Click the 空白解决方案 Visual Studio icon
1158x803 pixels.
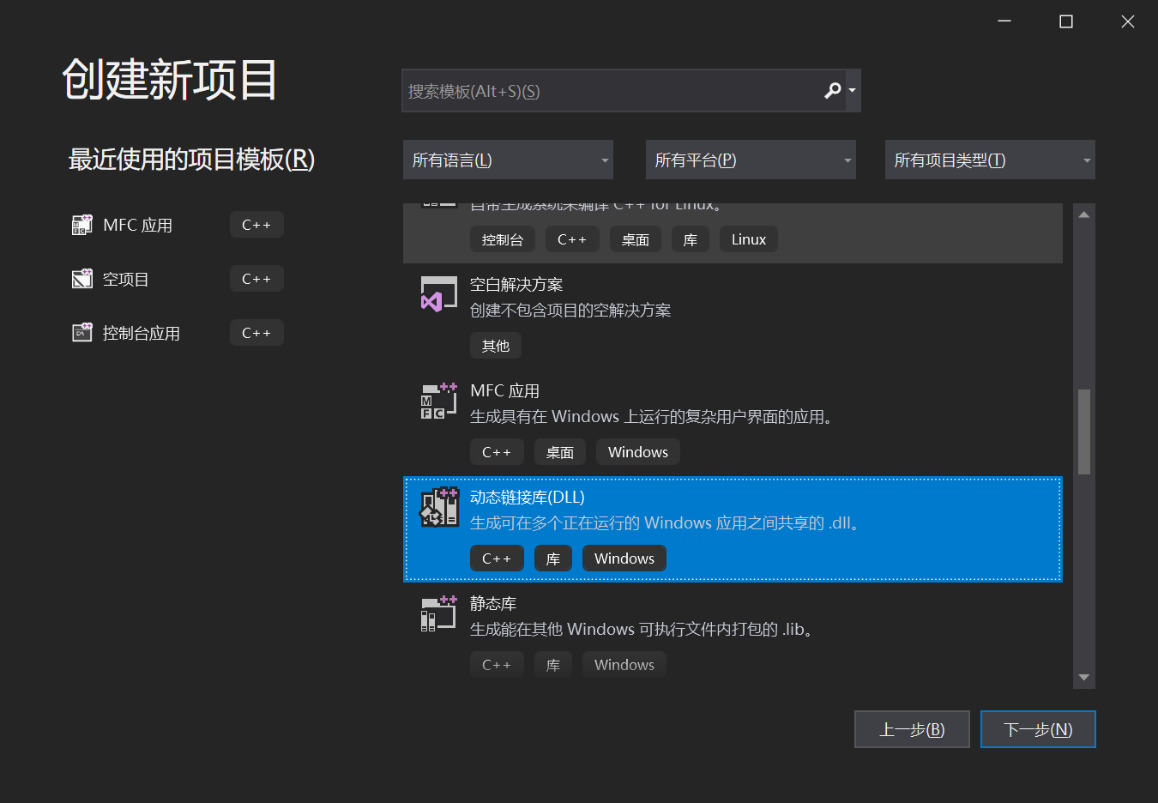[x=438, y=293]
